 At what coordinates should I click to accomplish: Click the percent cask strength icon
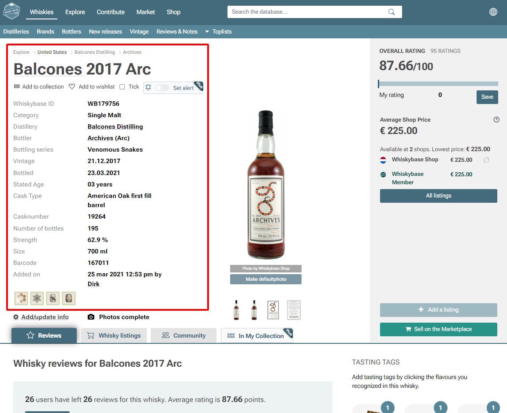point(53,298)
